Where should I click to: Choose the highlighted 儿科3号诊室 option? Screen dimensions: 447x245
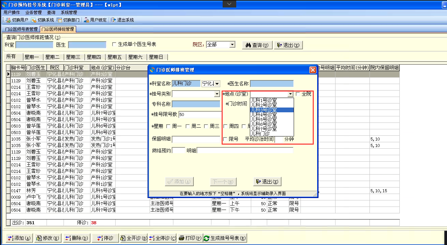pos(272,110)
